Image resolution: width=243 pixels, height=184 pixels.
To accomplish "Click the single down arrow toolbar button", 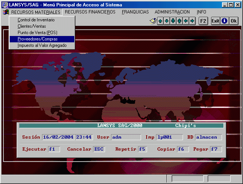I will click(x=167, y=21).
